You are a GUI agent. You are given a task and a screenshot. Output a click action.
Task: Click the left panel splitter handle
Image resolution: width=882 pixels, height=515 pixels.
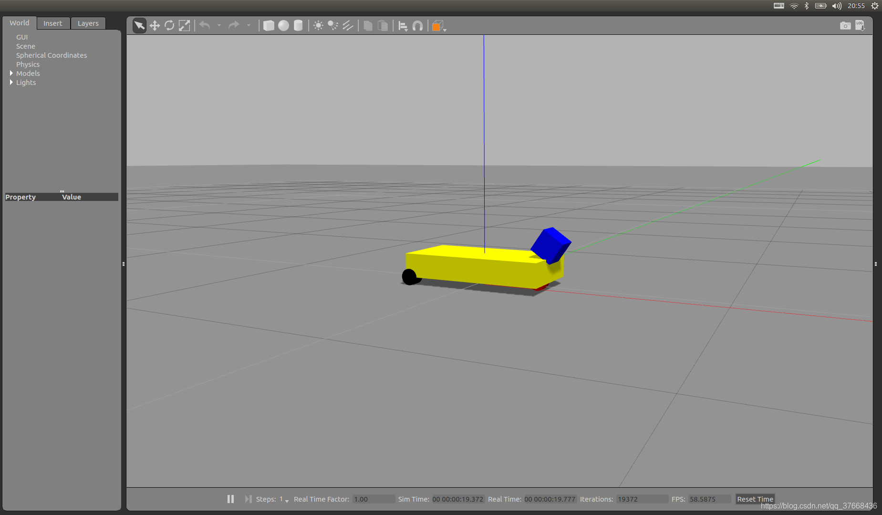pos(124,264)
